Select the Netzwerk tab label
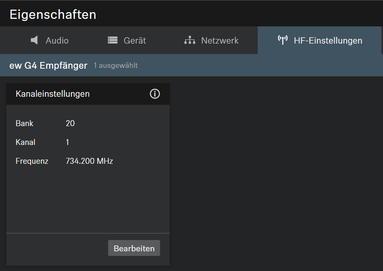Screen dimensions: 383x271 click(220, 41)
